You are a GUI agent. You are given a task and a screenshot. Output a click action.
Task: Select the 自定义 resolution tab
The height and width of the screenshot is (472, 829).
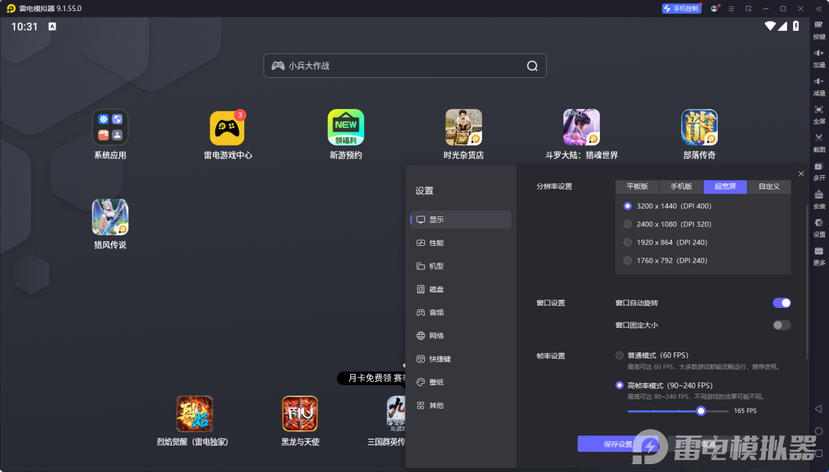click(769, 186)
